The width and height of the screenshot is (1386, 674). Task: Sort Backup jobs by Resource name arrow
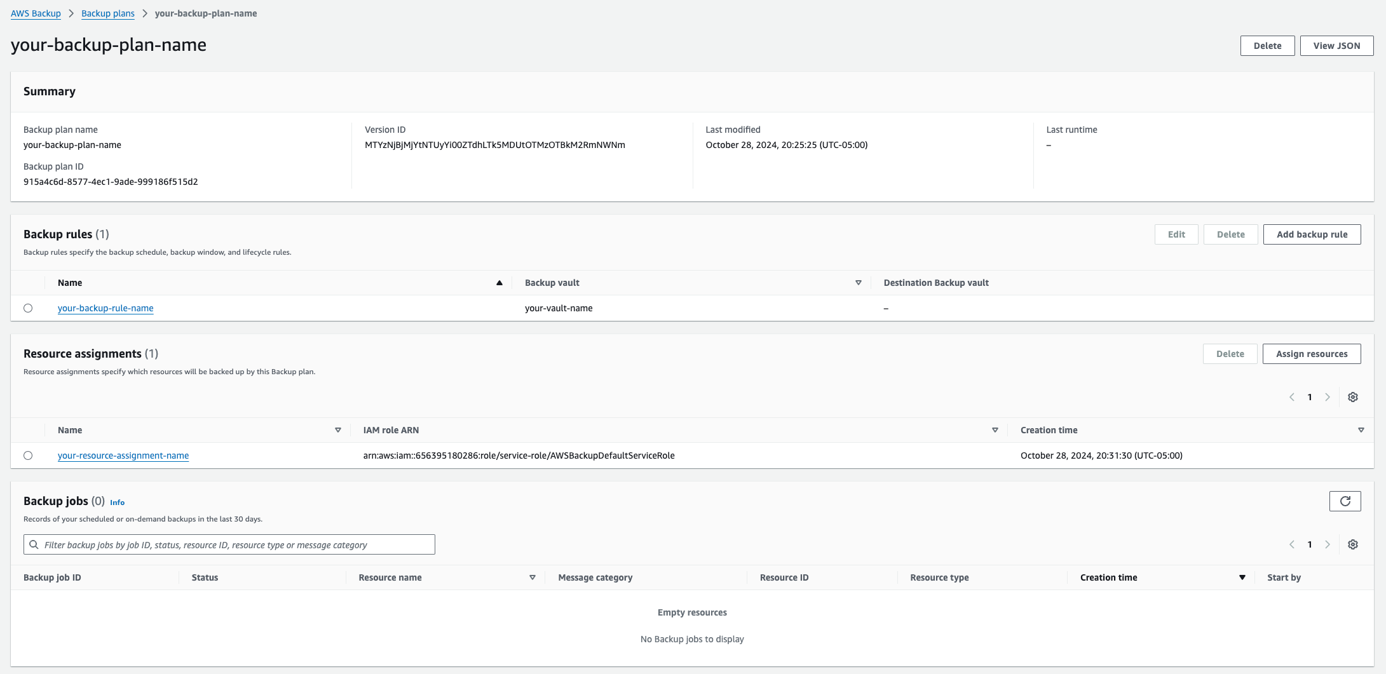click(x=533, y=577)
